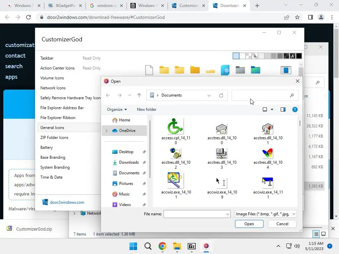Click New folder in the Open dialog
The height and width of the screenshot is (254, 339).
(x=147, y=109)
